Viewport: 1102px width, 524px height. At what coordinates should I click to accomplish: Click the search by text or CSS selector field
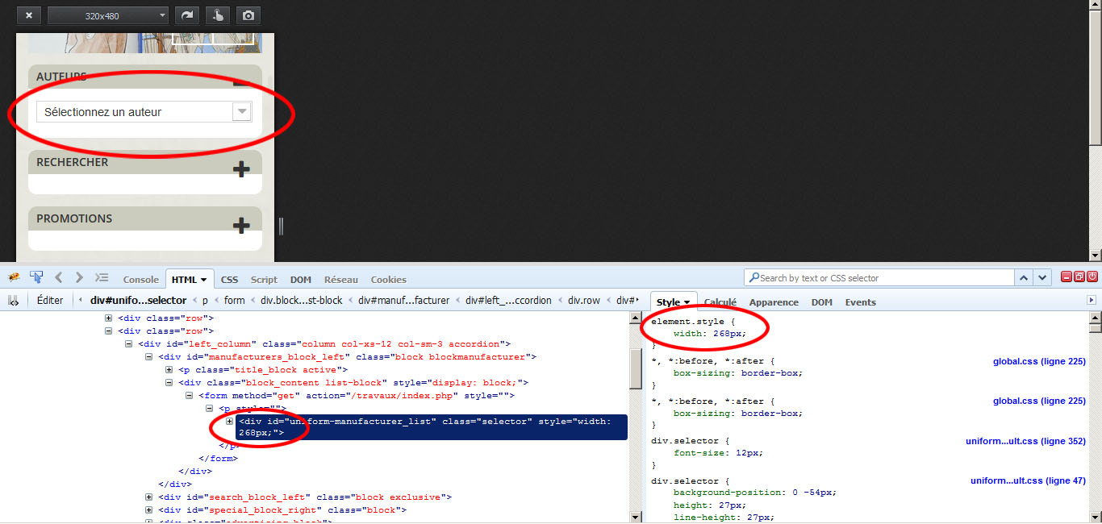pos(879,278)
